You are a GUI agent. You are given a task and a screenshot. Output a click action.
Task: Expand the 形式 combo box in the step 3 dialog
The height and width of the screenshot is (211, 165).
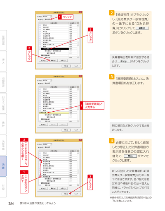[x=47, y=80]
